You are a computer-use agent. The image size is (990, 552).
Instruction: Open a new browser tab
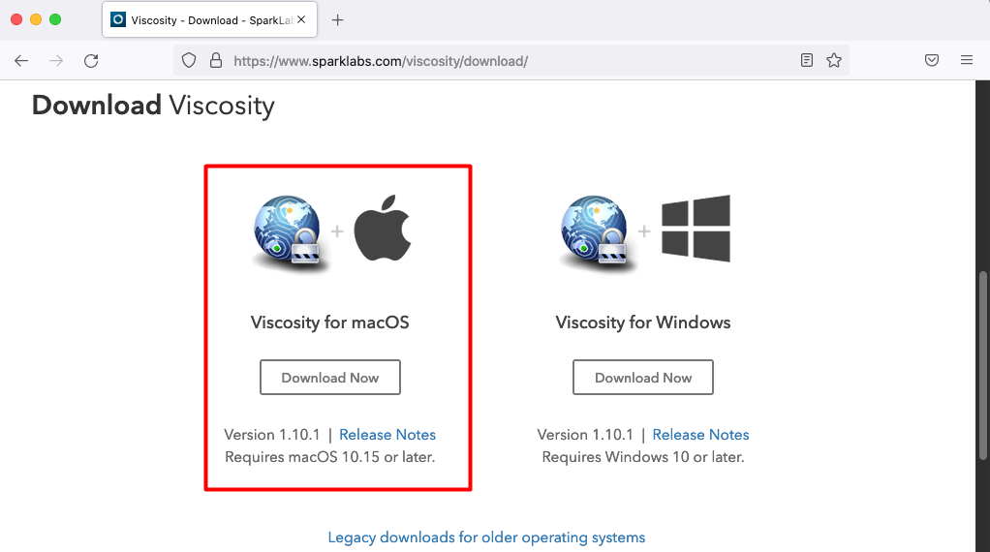[338, 20]
